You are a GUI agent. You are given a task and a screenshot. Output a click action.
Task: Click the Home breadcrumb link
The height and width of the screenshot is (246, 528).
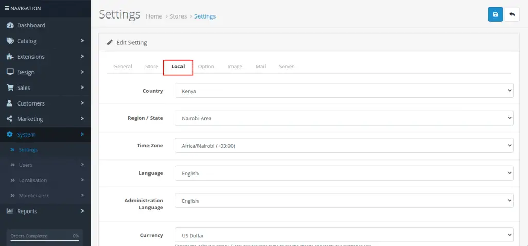click(x=154, y=16)
